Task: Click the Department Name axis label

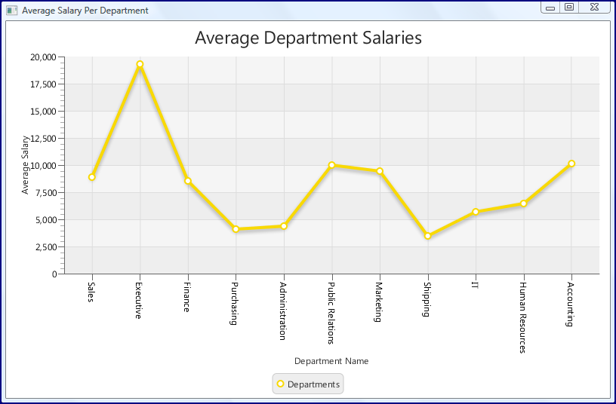Action: [x=331, y=361]
